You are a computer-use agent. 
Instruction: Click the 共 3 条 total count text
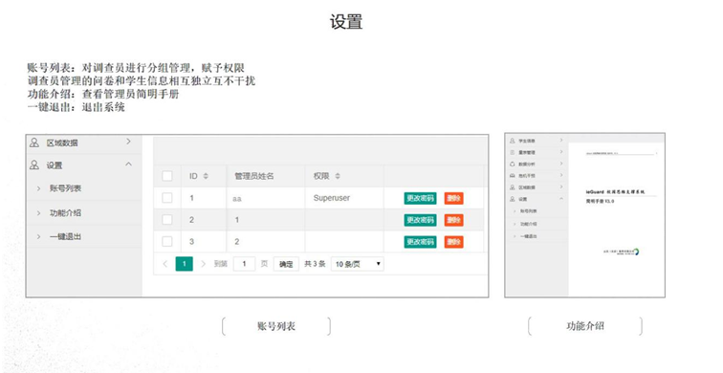[x=315, y=264]
